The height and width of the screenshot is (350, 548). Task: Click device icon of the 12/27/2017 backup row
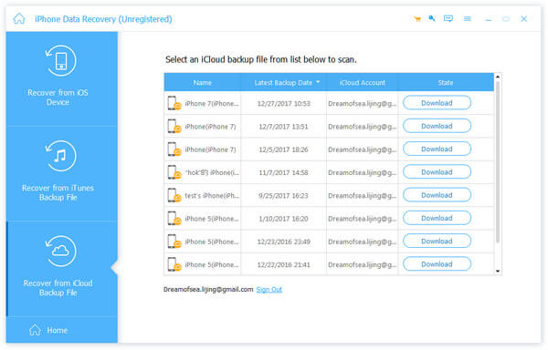[x=174, y=103]
